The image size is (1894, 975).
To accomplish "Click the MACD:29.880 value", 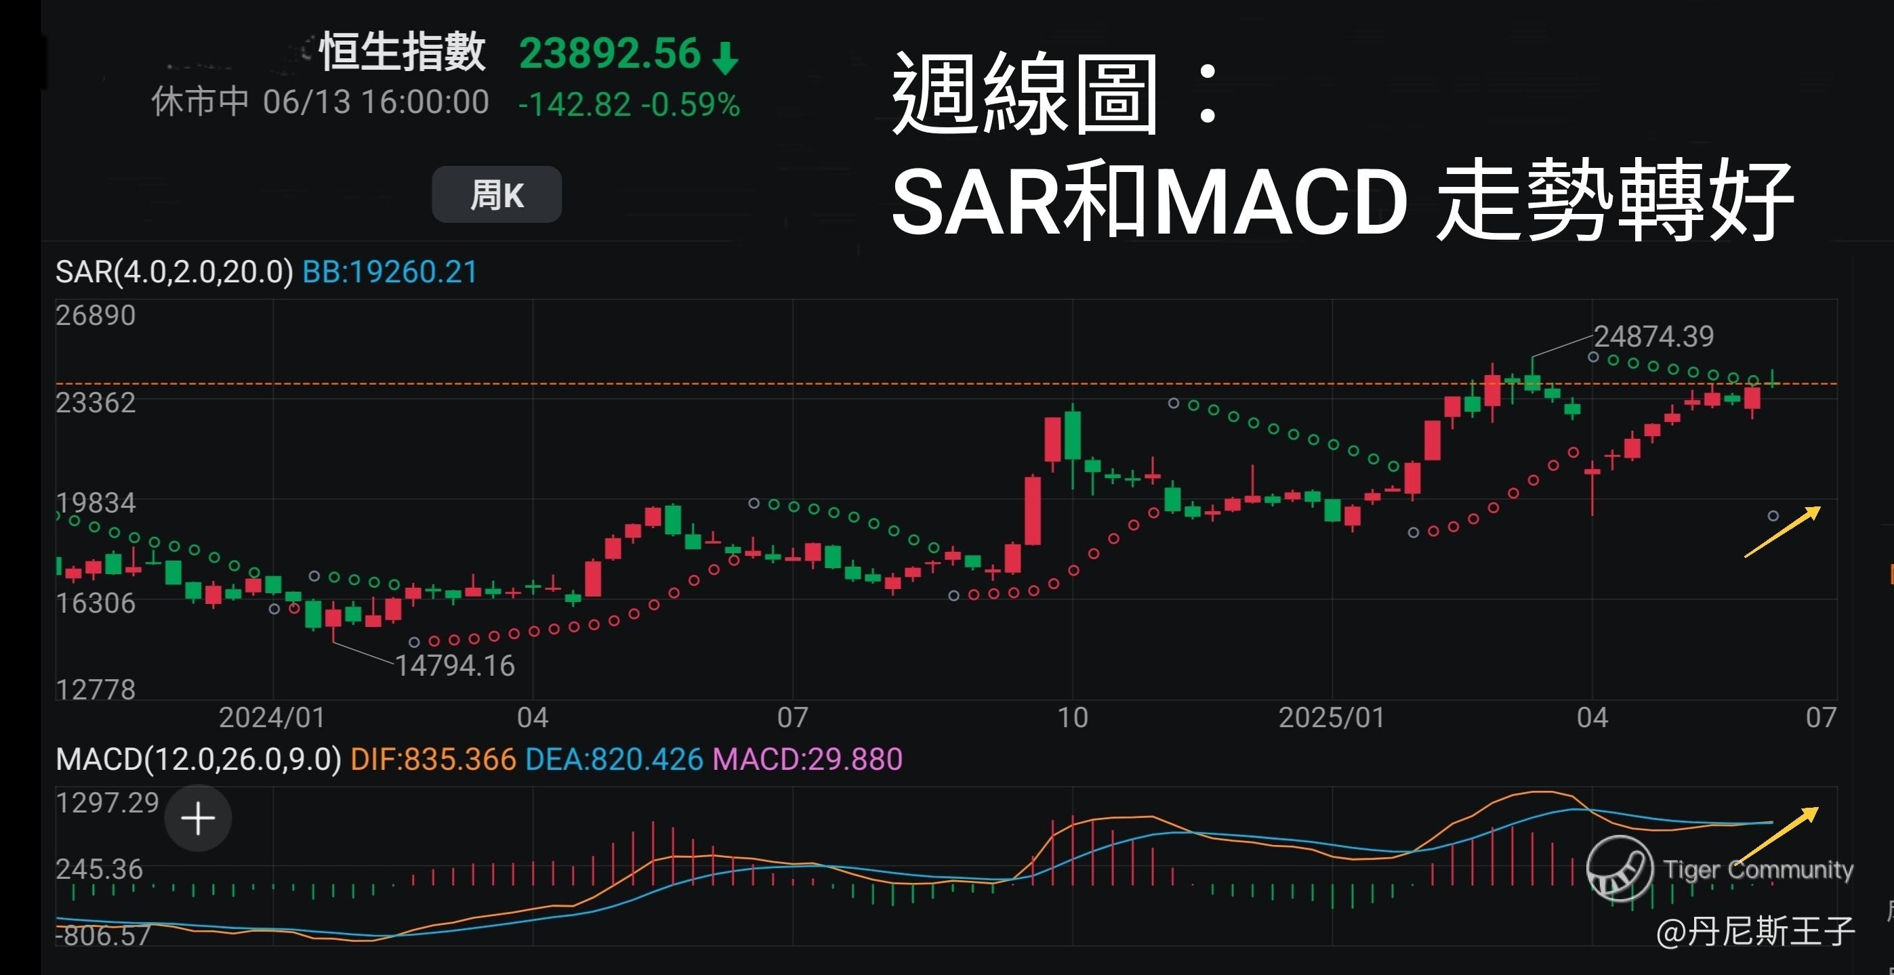I will click(807, 759).
